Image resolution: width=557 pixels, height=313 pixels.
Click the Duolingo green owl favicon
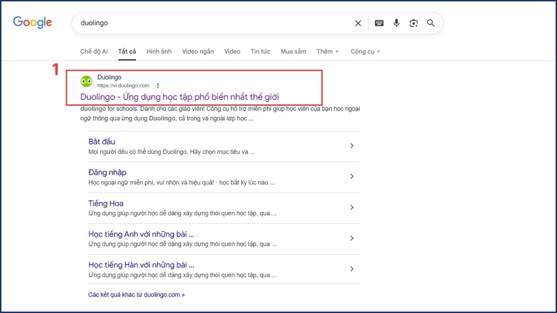(x=86, y=82)
